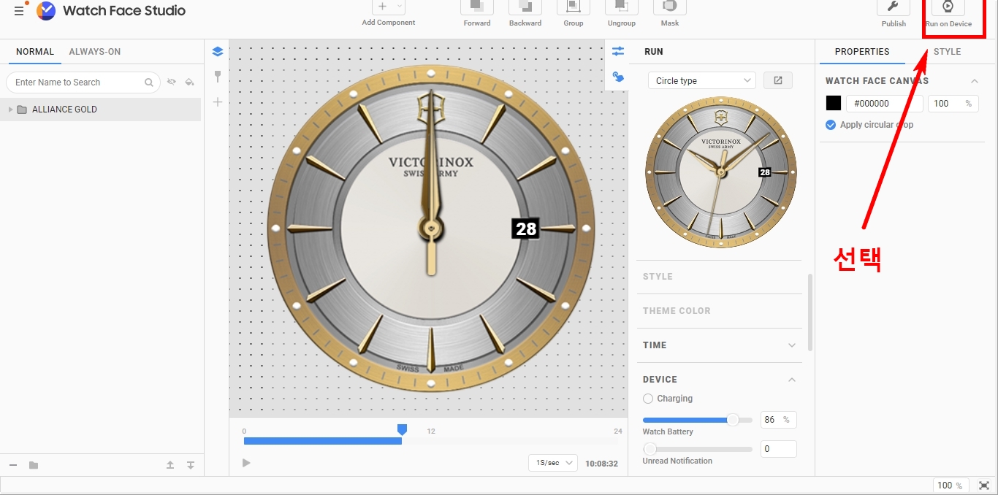Image resolution: width=998 pixels, height=495 pixels.
Task: Click the Add Component plus button
Action: 382,7
